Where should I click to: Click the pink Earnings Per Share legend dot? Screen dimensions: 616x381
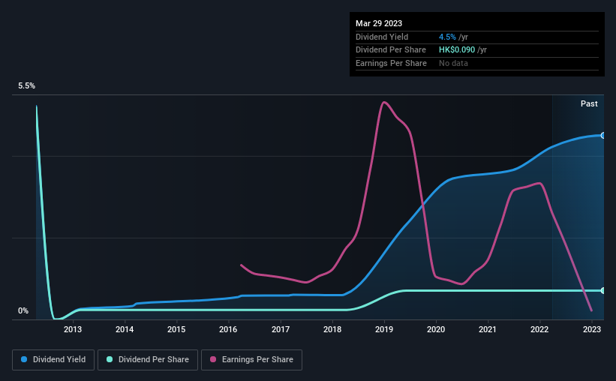pyautogui.click(x=213, y=359)
